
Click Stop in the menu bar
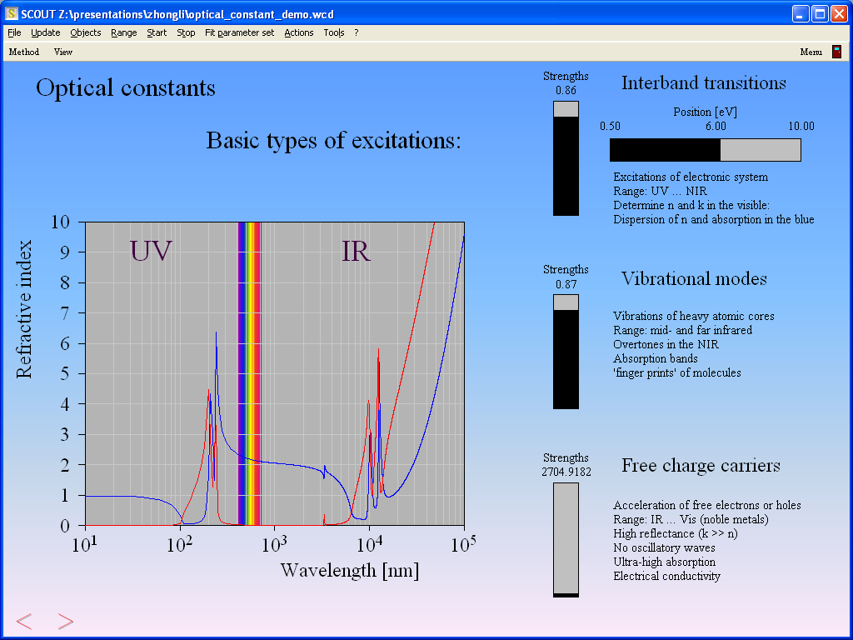pyautogui.click(x=186, y=32)
